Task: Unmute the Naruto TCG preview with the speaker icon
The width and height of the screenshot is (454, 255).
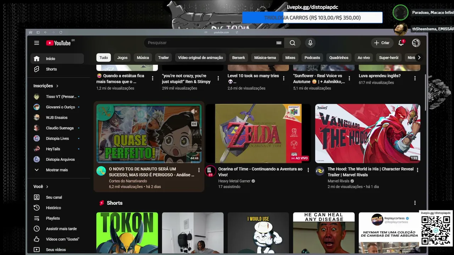Action: click(194, 111)
